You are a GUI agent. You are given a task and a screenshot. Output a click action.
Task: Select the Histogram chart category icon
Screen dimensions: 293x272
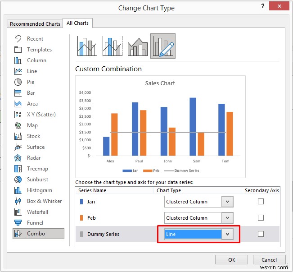18,190
